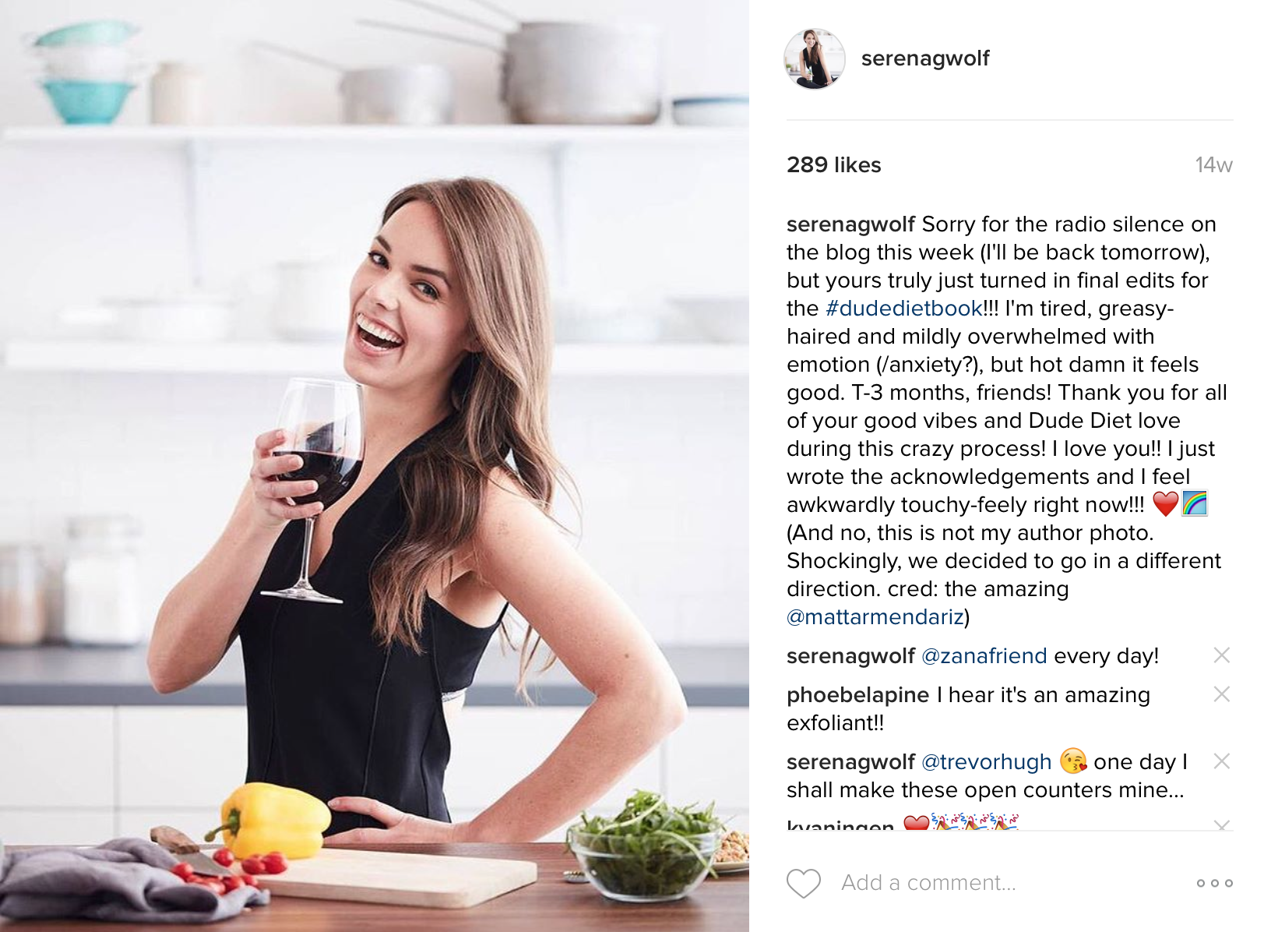Delete the @zanafriend reply comment

pyautogui.click(x=1222, y=655)
